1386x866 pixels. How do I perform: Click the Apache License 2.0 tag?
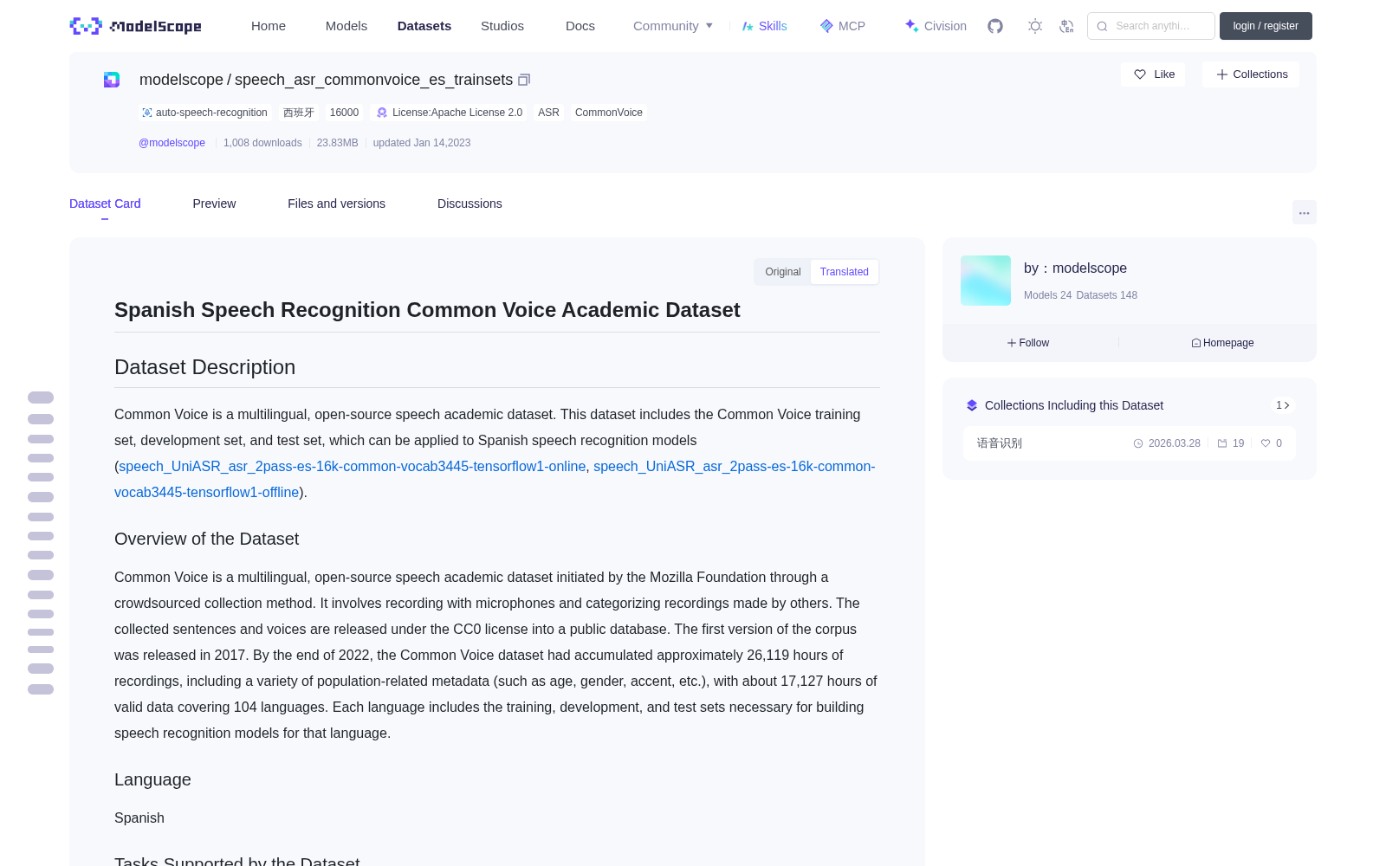449,113
